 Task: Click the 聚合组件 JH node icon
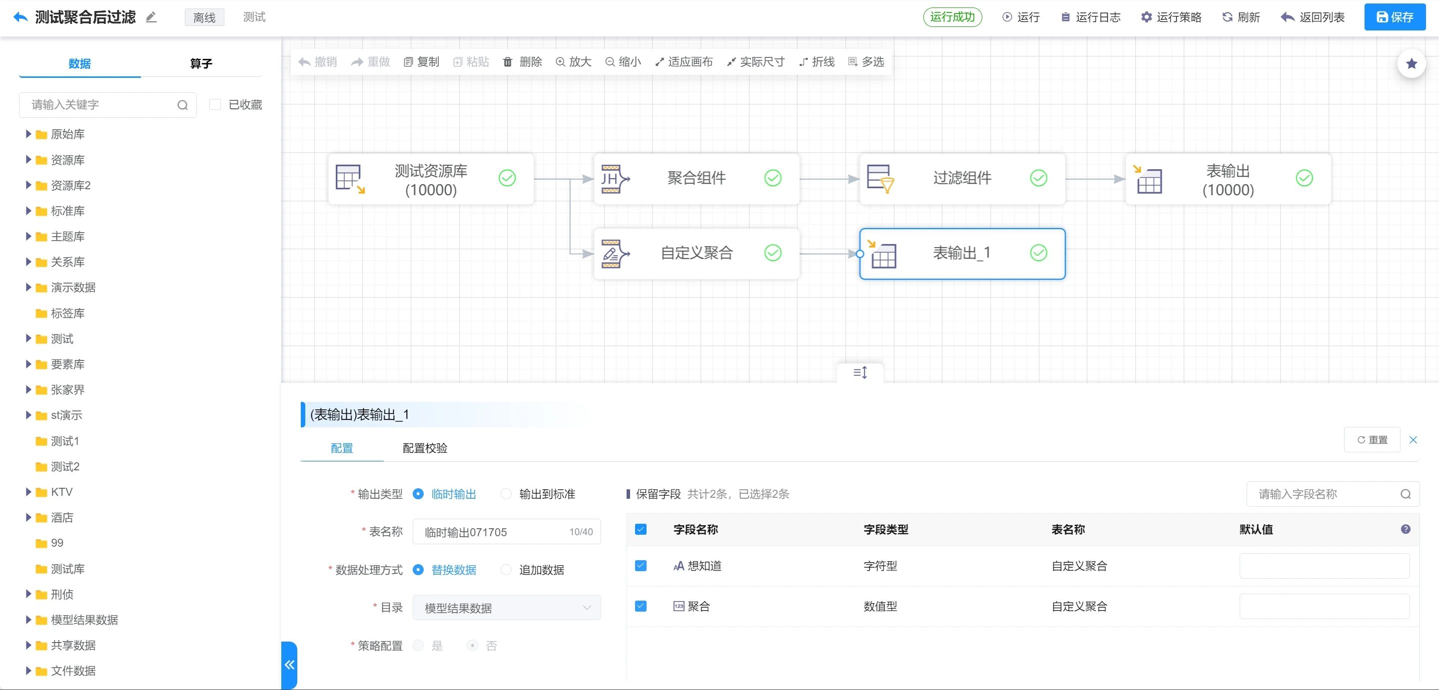(x=615, y=179)
